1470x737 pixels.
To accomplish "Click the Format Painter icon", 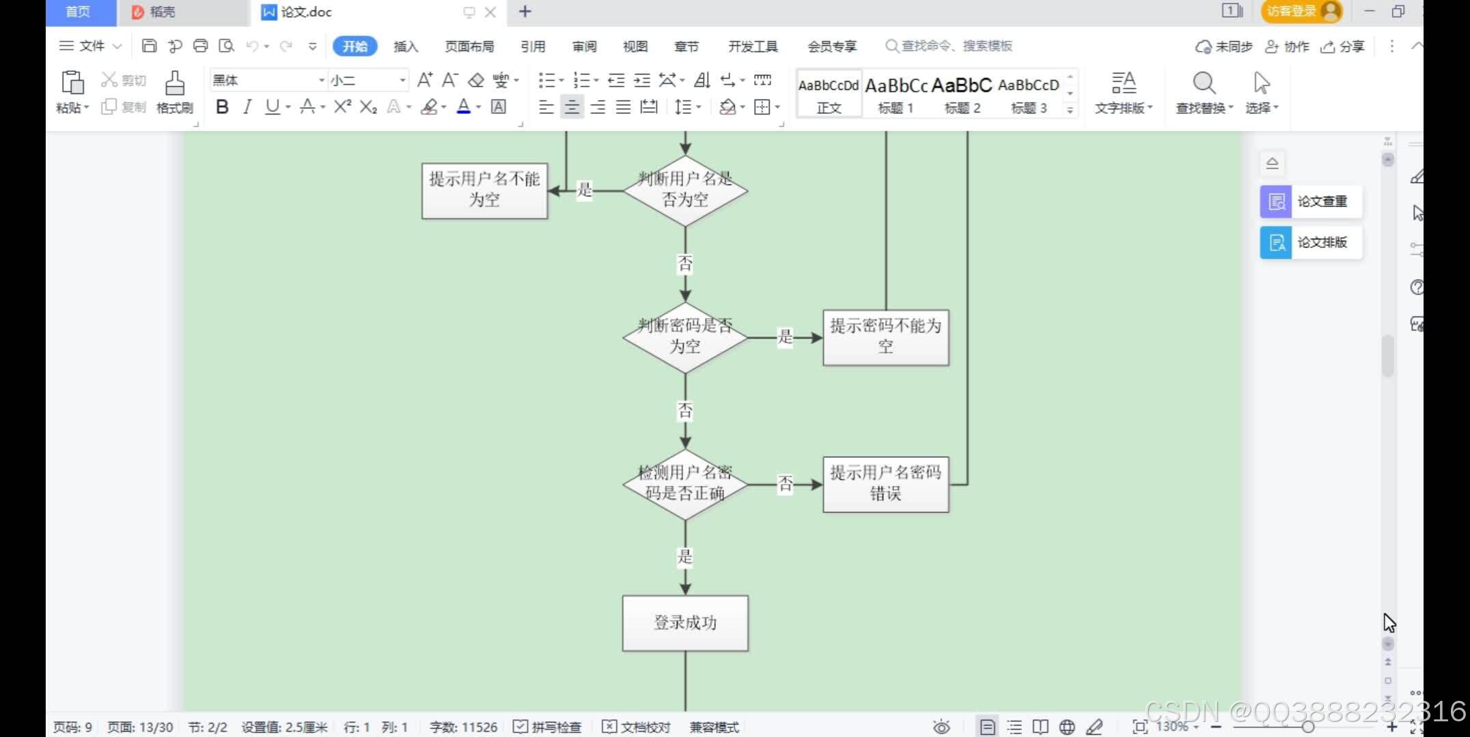I will tap(174, 83).
